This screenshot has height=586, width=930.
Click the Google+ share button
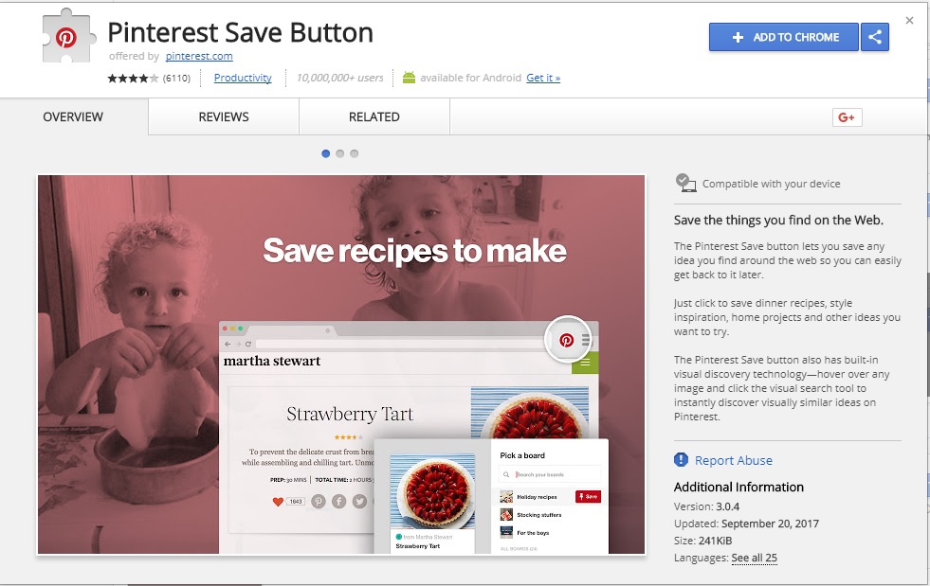click(x=847, y=117)
